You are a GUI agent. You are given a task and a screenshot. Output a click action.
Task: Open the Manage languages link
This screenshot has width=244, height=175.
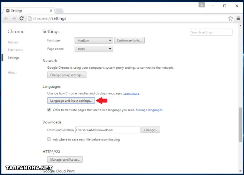click(x=149, y=110)
